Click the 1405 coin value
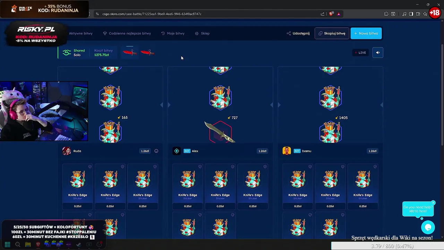The height and width of the screenshot is (250, 444). point(343,118)
